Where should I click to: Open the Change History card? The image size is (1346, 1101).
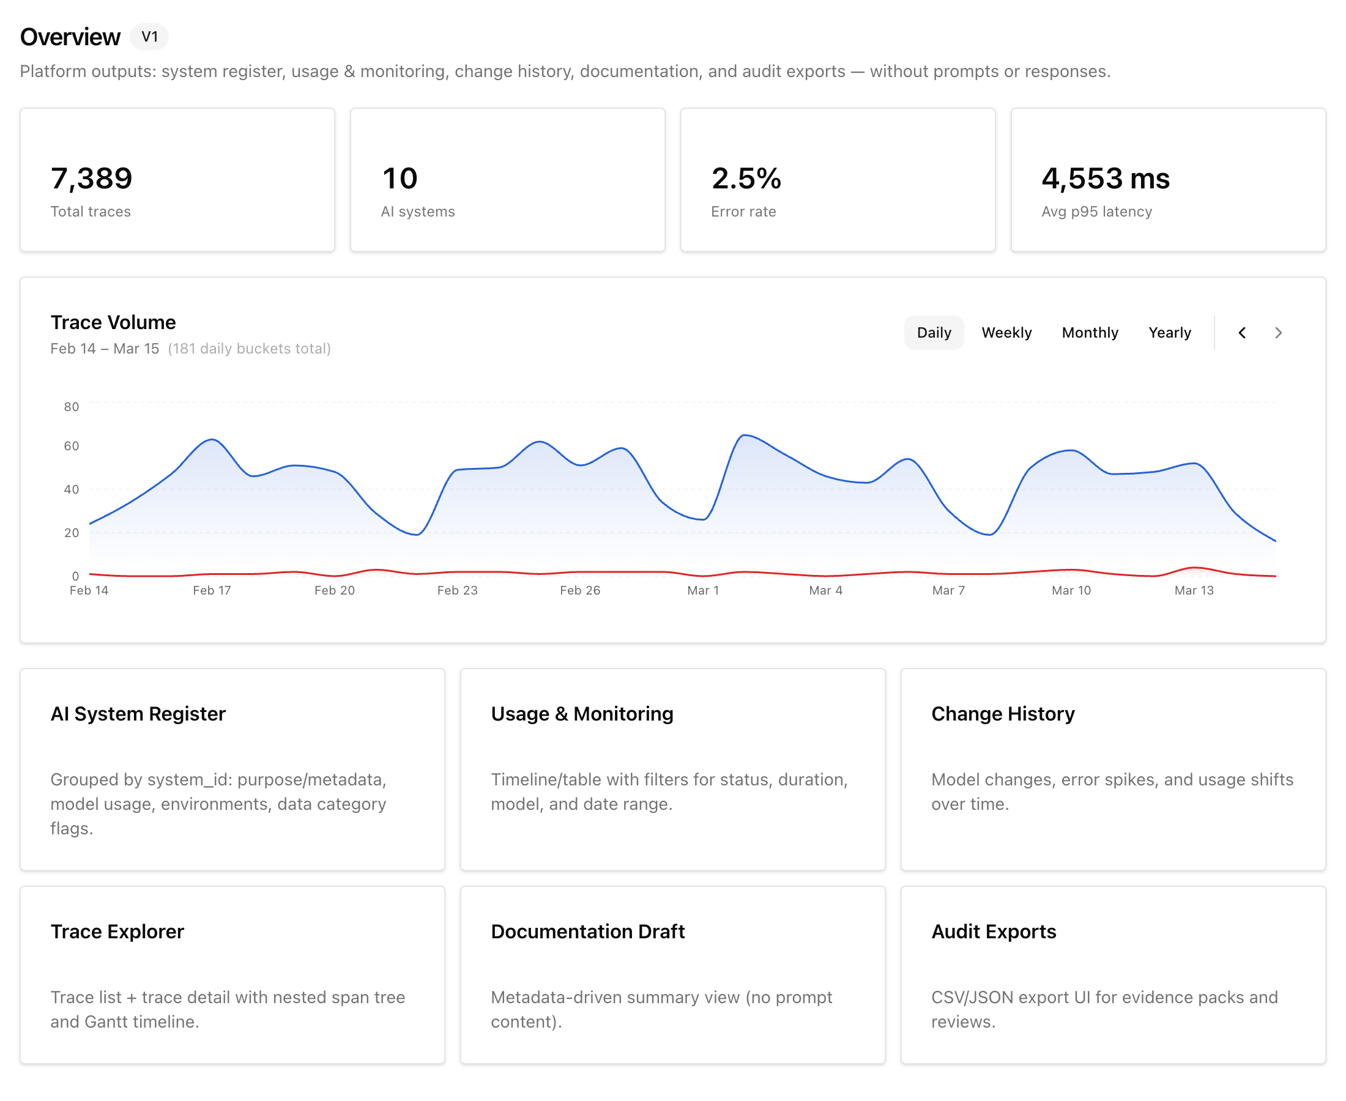pyautogui.click(x=1112, y=769)
